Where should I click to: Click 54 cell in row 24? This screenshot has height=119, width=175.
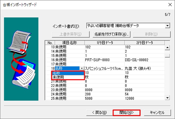pos(145,94)
